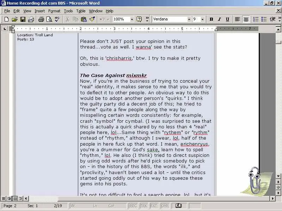Open the View menu

point(27,11)
